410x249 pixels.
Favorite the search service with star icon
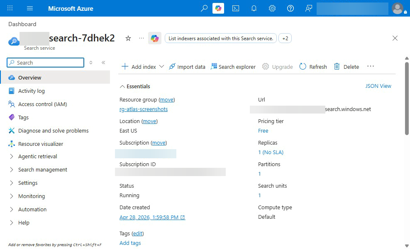coord(128,39)
